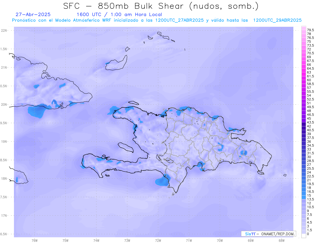316x244 pixels.
Task: Click the '71W' longitude label
Action: [x=189, y=241]
